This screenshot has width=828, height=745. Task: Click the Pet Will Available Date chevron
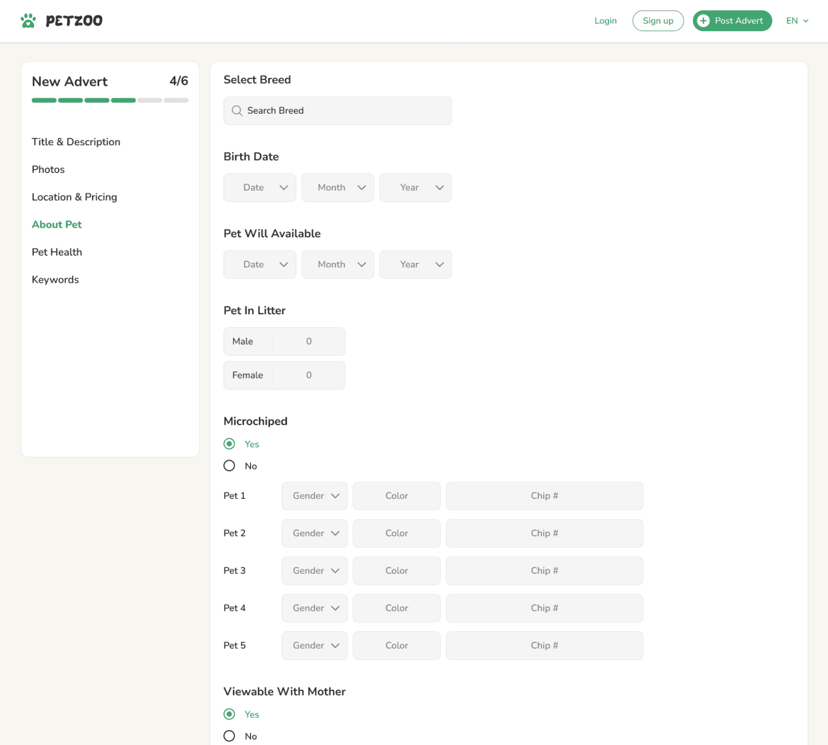(284, 265)
